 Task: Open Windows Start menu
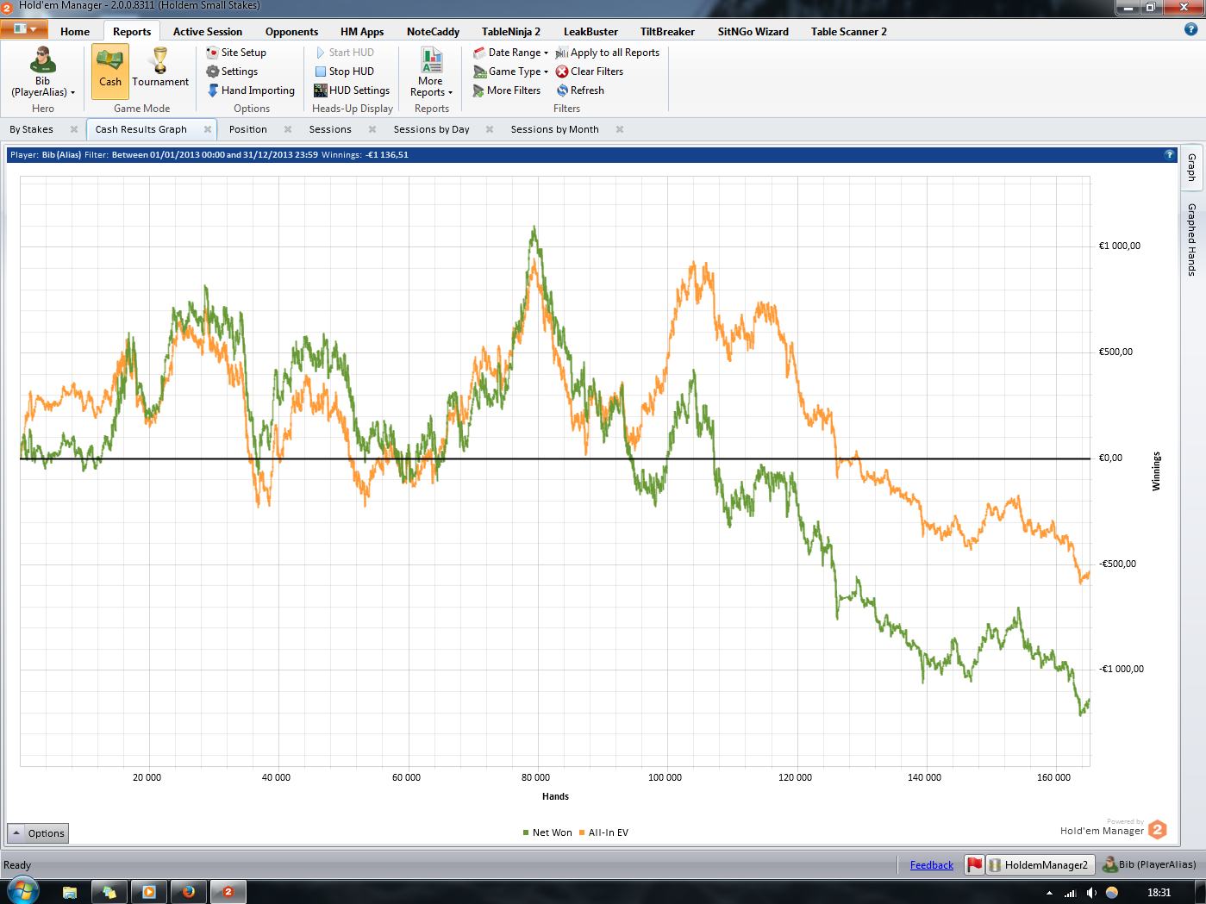click(x=23, y=891)
